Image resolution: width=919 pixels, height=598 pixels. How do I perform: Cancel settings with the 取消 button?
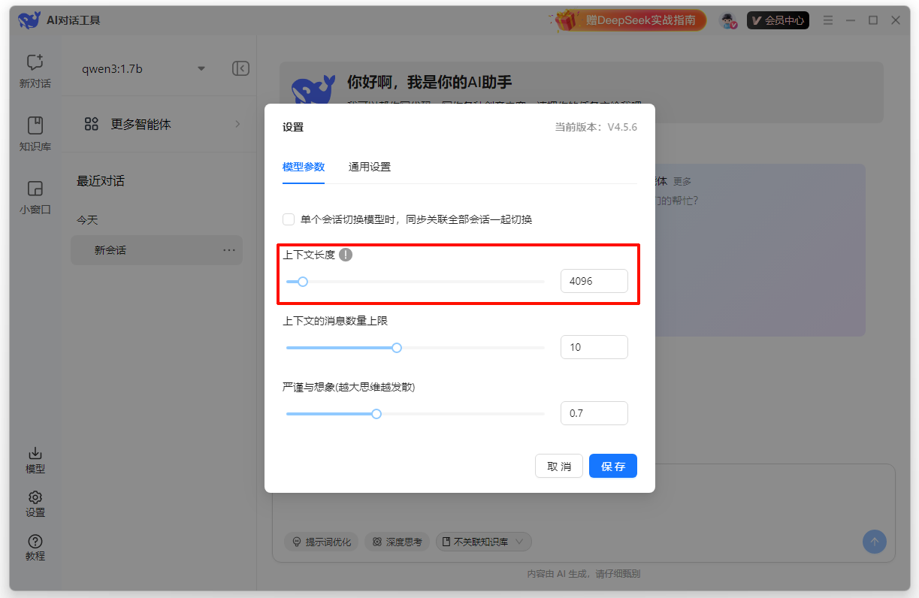559,466
